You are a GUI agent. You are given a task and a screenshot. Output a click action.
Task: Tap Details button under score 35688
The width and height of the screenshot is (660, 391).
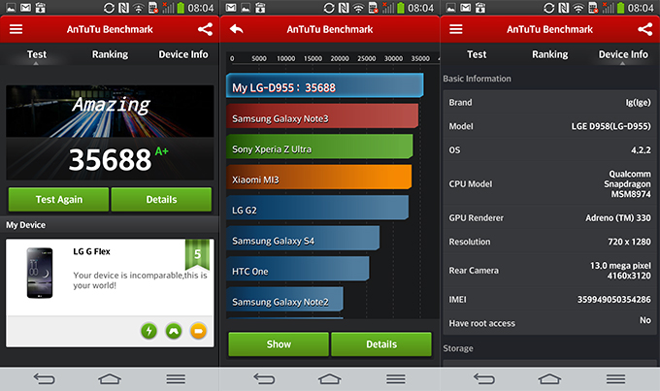(x=161, y=200)
